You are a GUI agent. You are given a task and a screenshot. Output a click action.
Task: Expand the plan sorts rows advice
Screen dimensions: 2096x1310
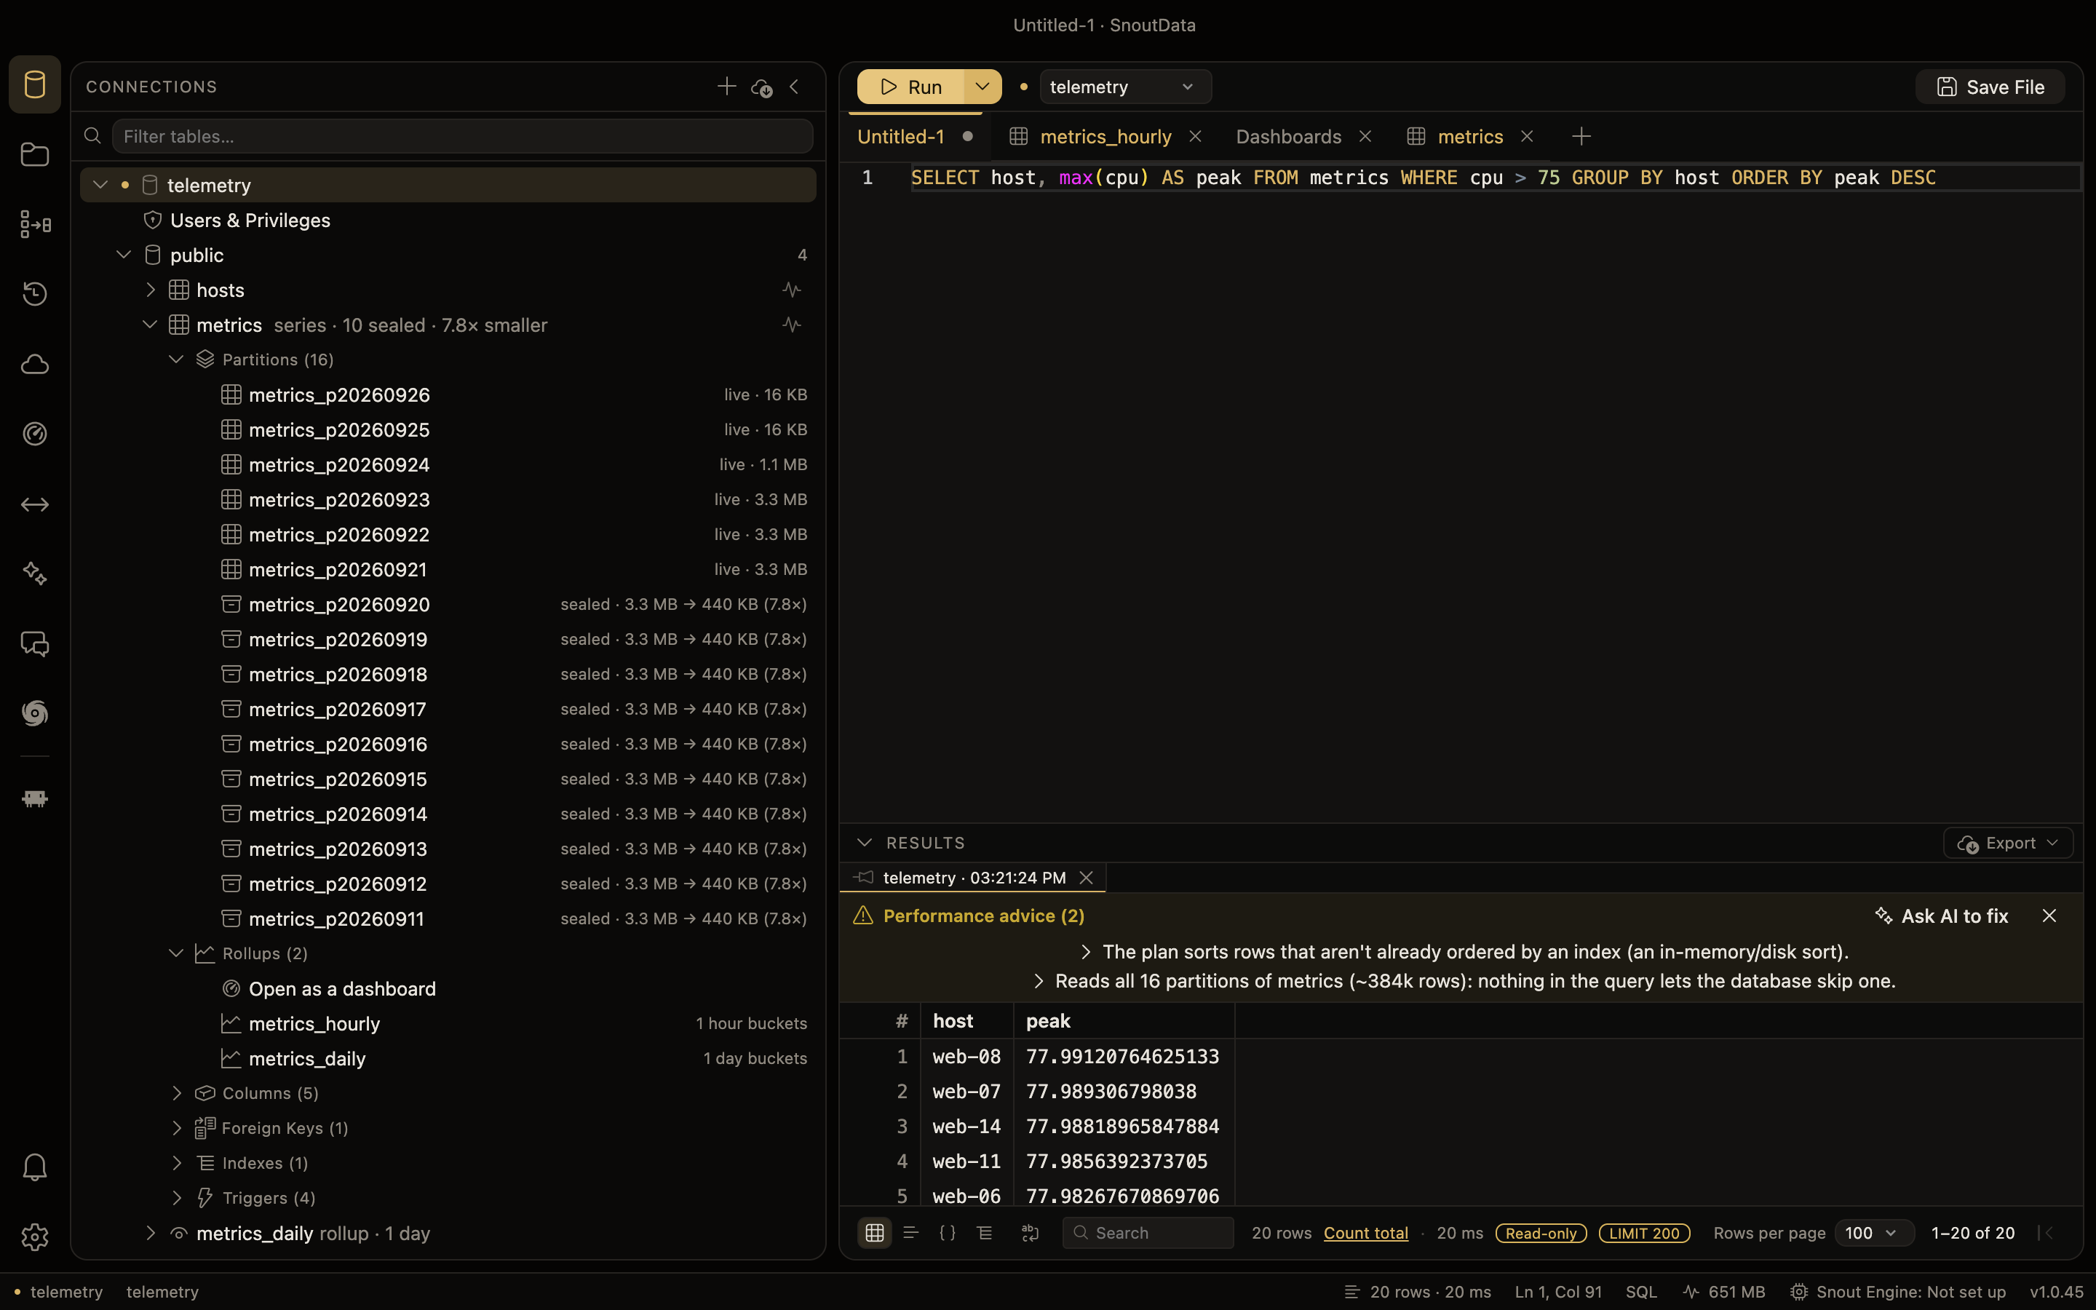tap(1086, 951)
